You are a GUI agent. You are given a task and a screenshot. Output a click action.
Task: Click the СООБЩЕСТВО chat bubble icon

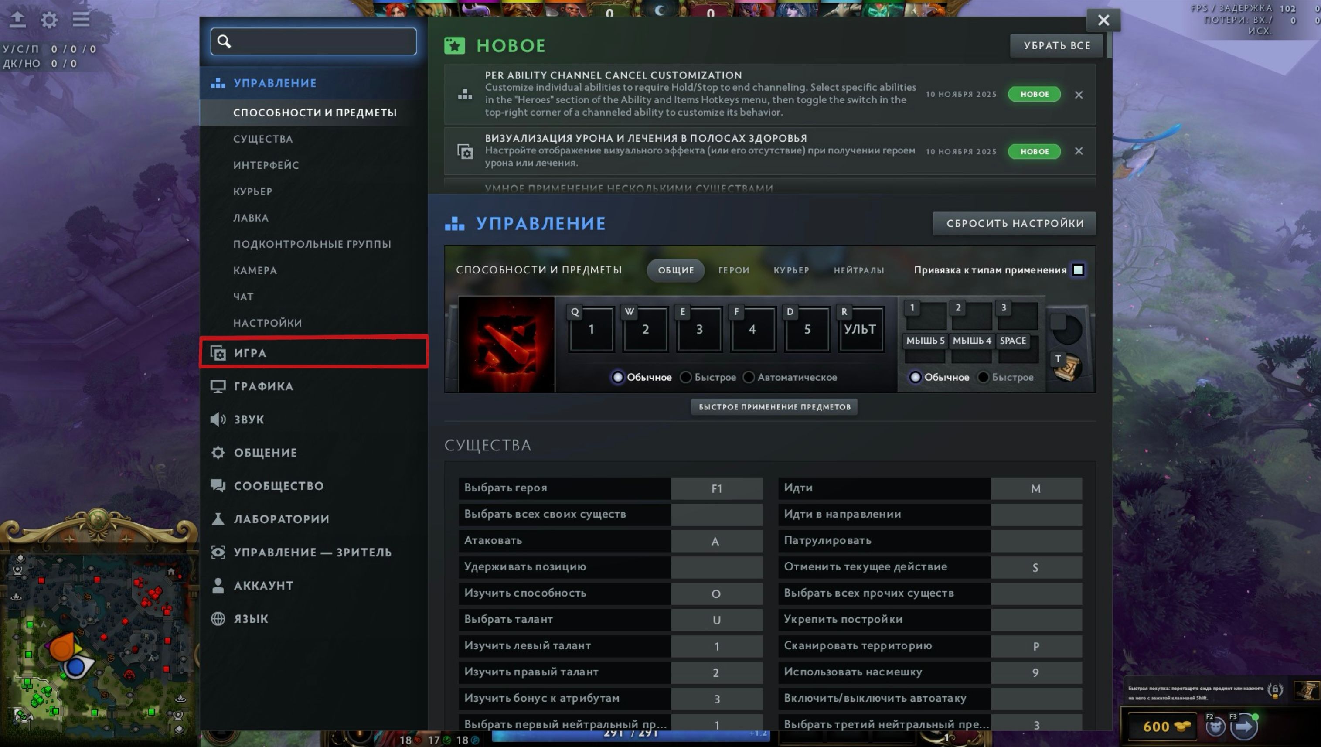pos(219,485)
